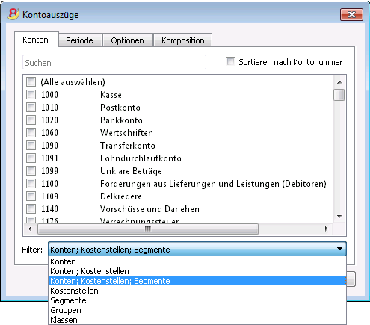The image size is (370, 325).
Task: Click the Banana app icon in title bar
Action: point(13,14)
